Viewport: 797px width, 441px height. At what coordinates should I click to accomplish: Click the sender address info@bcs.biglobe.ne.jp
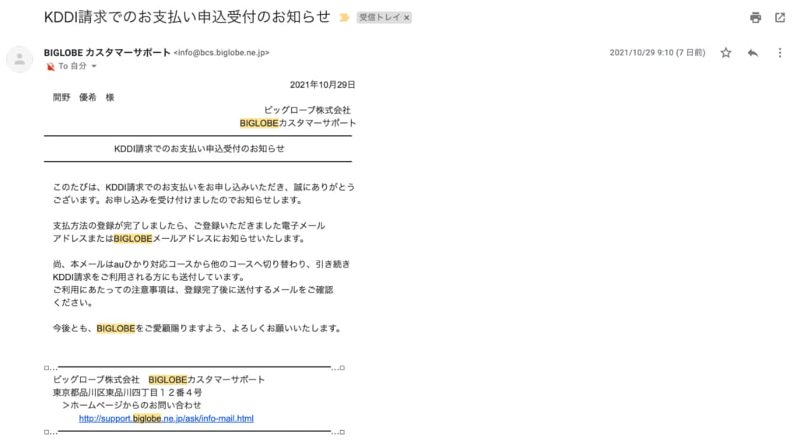click(x=222, y=53)
